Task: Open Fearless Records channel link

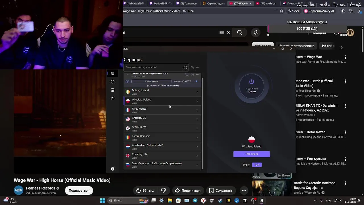Action: click(41, 188)
